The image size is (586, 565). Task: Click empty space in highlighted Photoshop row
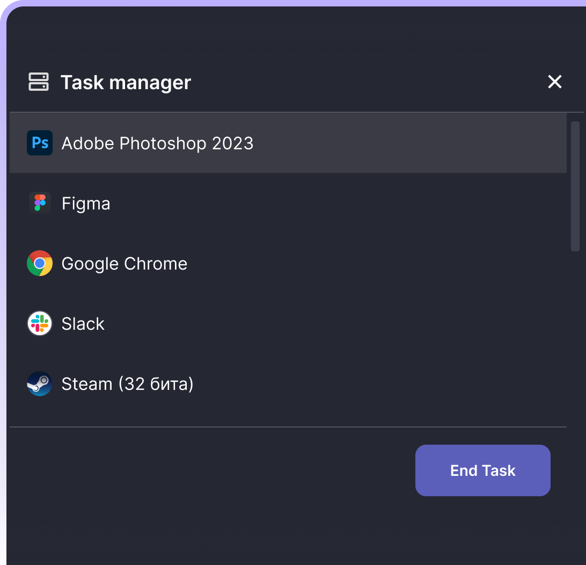(x=408, y=143)
